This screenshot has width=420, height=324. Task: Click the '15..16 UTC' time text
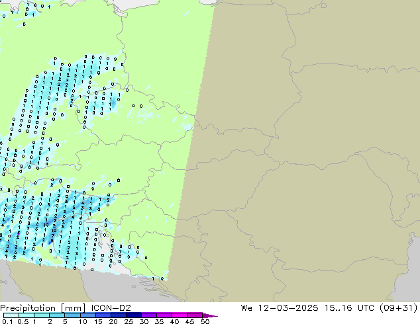pos(350,307)
